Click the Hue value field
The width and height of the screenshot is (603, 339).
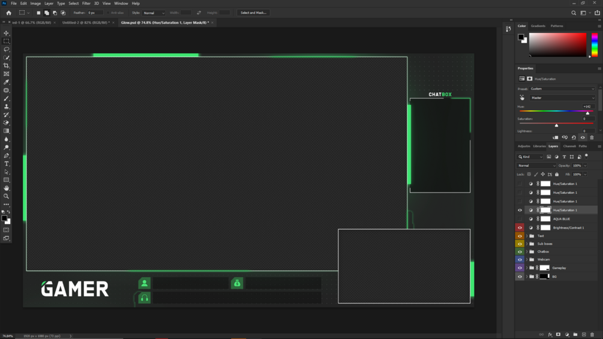[589, 106]
